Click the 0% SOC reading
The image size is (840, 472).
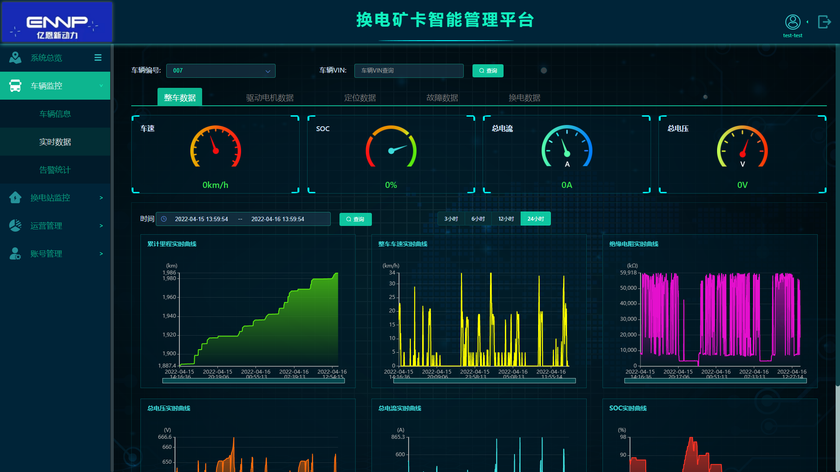[x=391, y=185]
